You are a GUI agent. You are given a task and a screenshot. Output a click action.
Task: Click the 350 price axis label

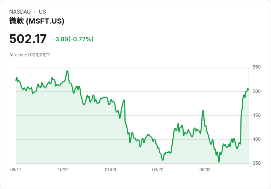pyautogui.click(x=257, y=163)
